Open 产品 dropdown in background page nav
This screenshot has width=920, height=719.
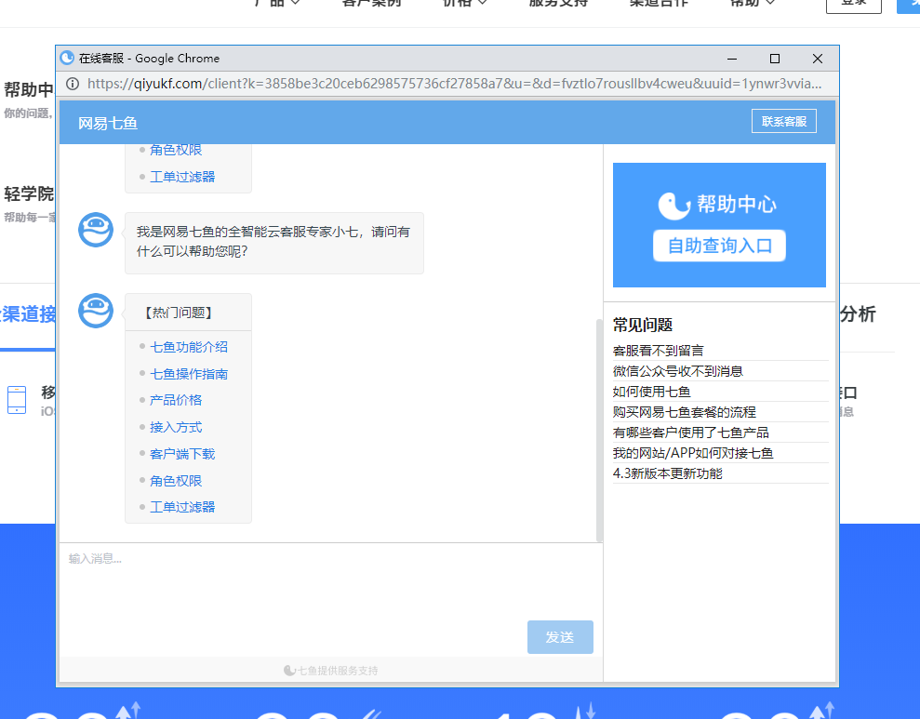tap(277, 3)
